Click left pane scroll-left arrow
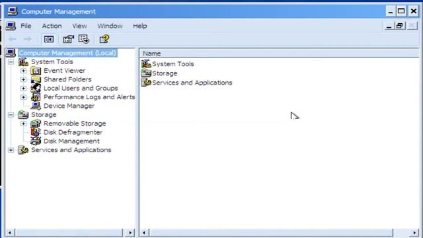Image resolution: width=423 pixels, height=238 pixels. tap(10, 233)
